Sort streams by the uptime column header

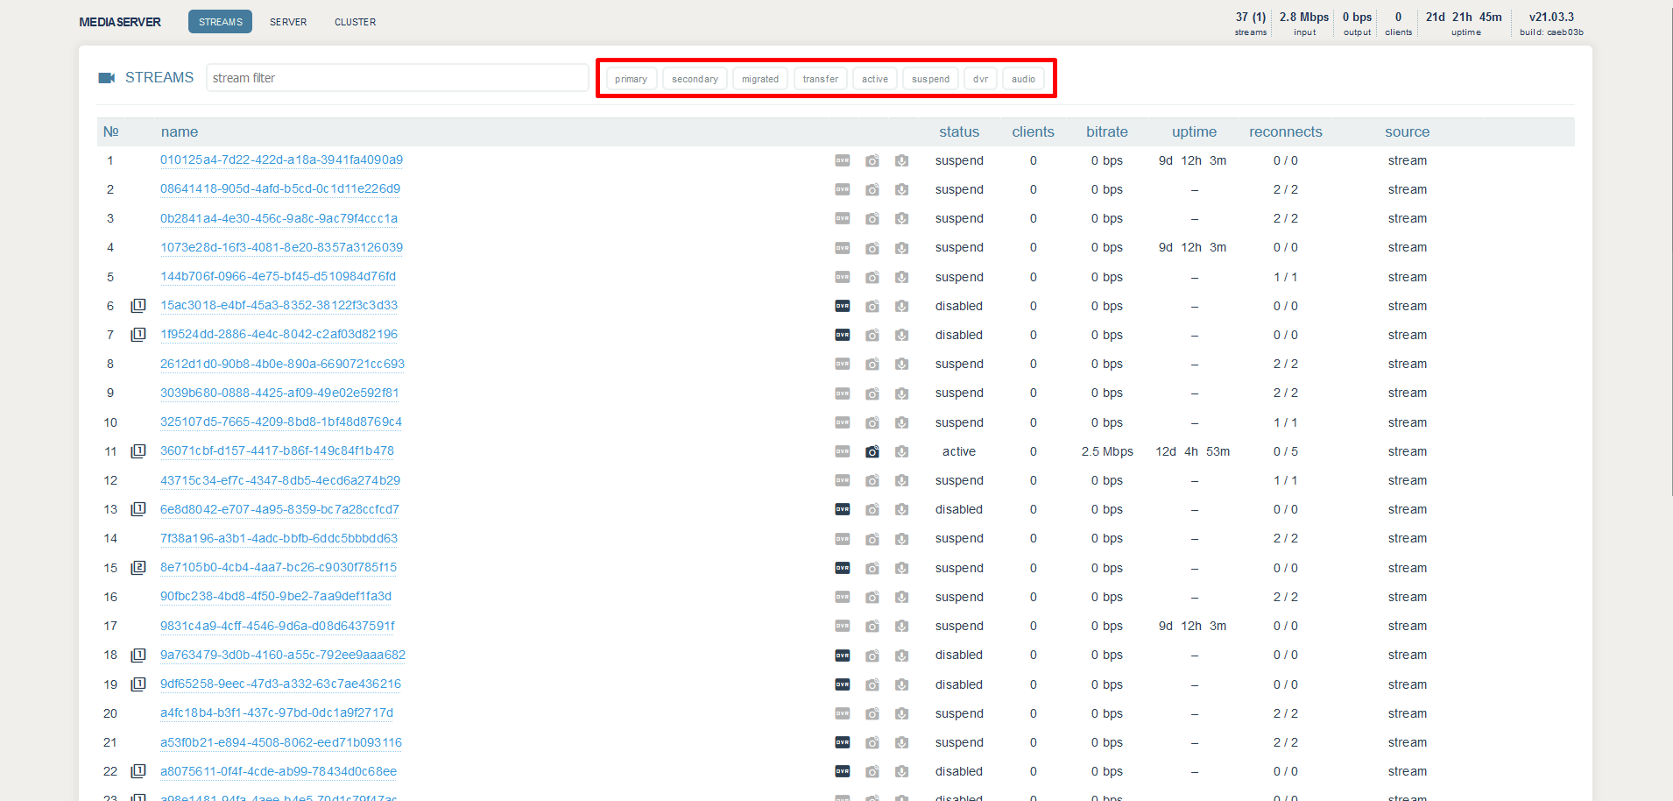point(1194,131)
